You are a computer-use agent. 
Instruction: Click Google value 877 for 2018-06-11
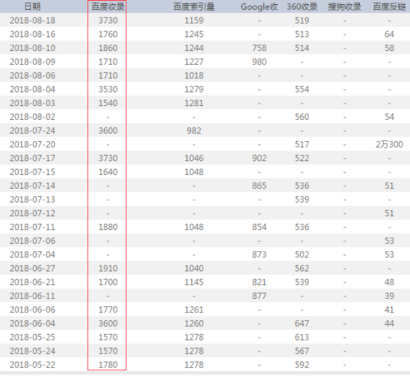click(x=259, y=296)
